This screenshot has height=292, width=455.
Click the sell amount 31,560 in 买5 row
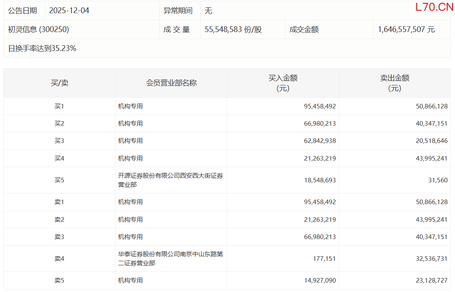pos(437,180)
